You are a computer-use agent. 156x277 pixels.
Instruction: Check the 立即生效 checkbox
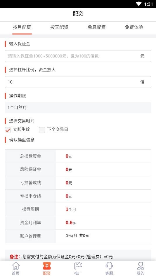point(8,130)
